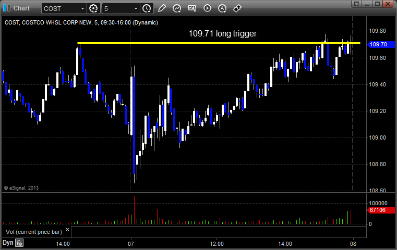Open the GET studies menu

click(192, 8)
